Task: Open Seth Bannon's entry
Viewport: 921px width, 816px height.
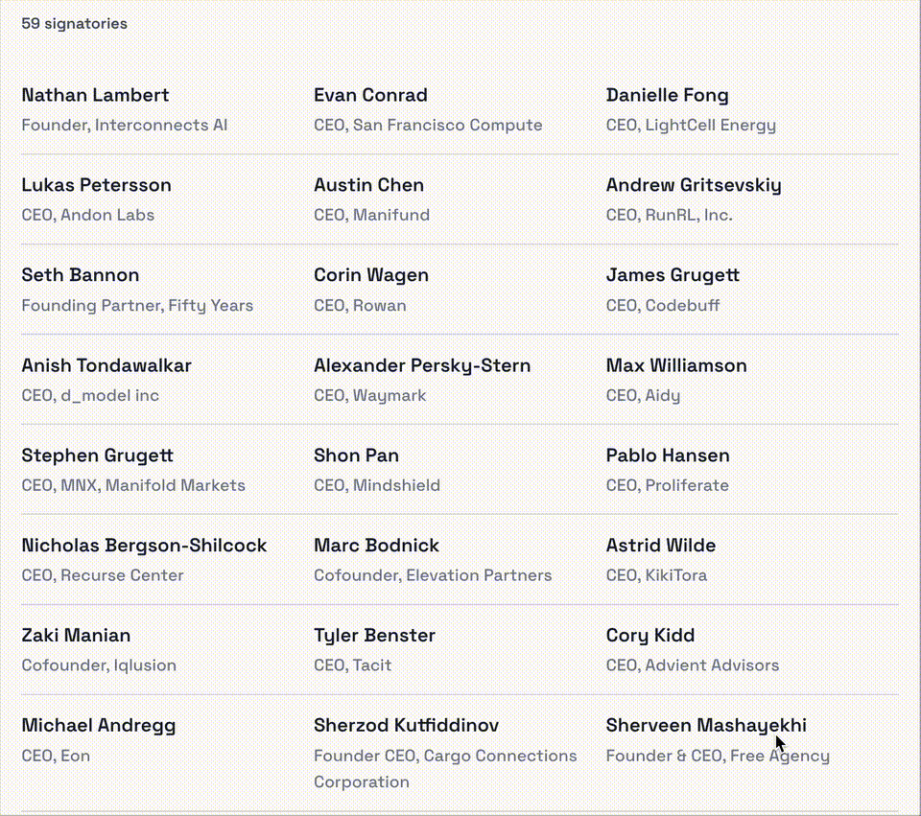Action: (80, 275)
